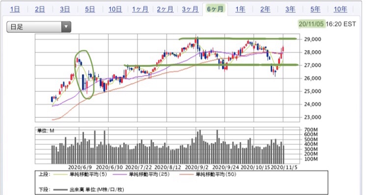Click the 24,000 price axis label
The image size is (368, 195).
pyautogui.click(x=312, y=104)
